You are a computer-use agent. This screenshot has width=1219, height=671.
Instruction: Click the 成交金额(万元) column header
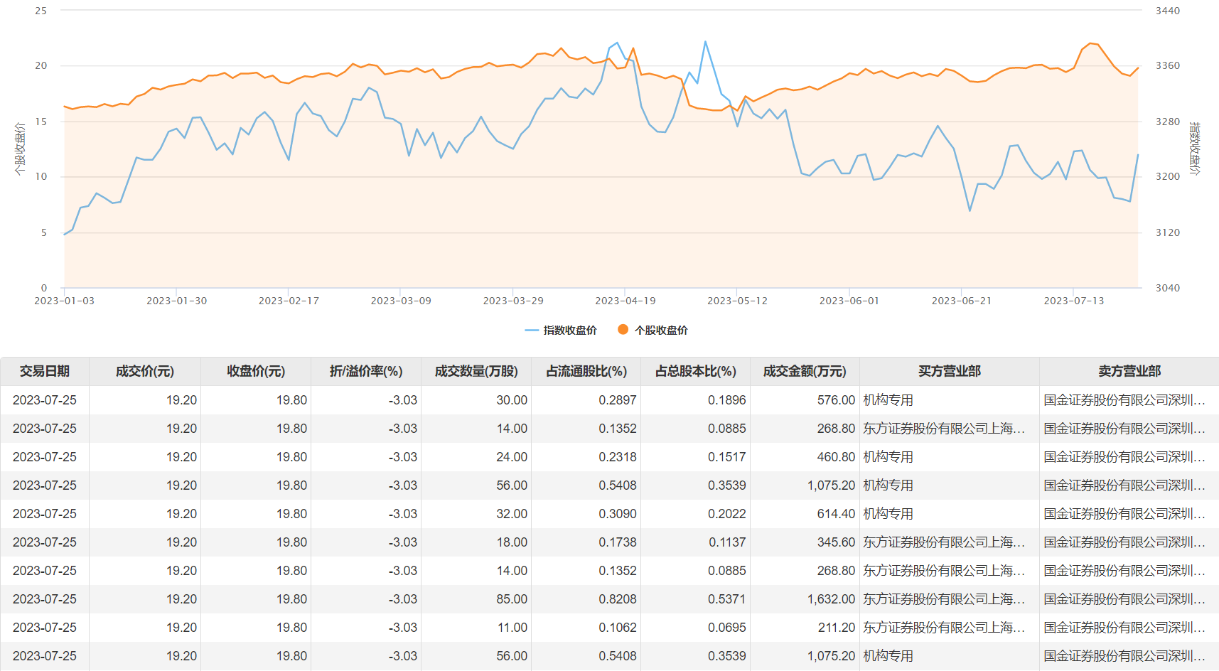805,371
